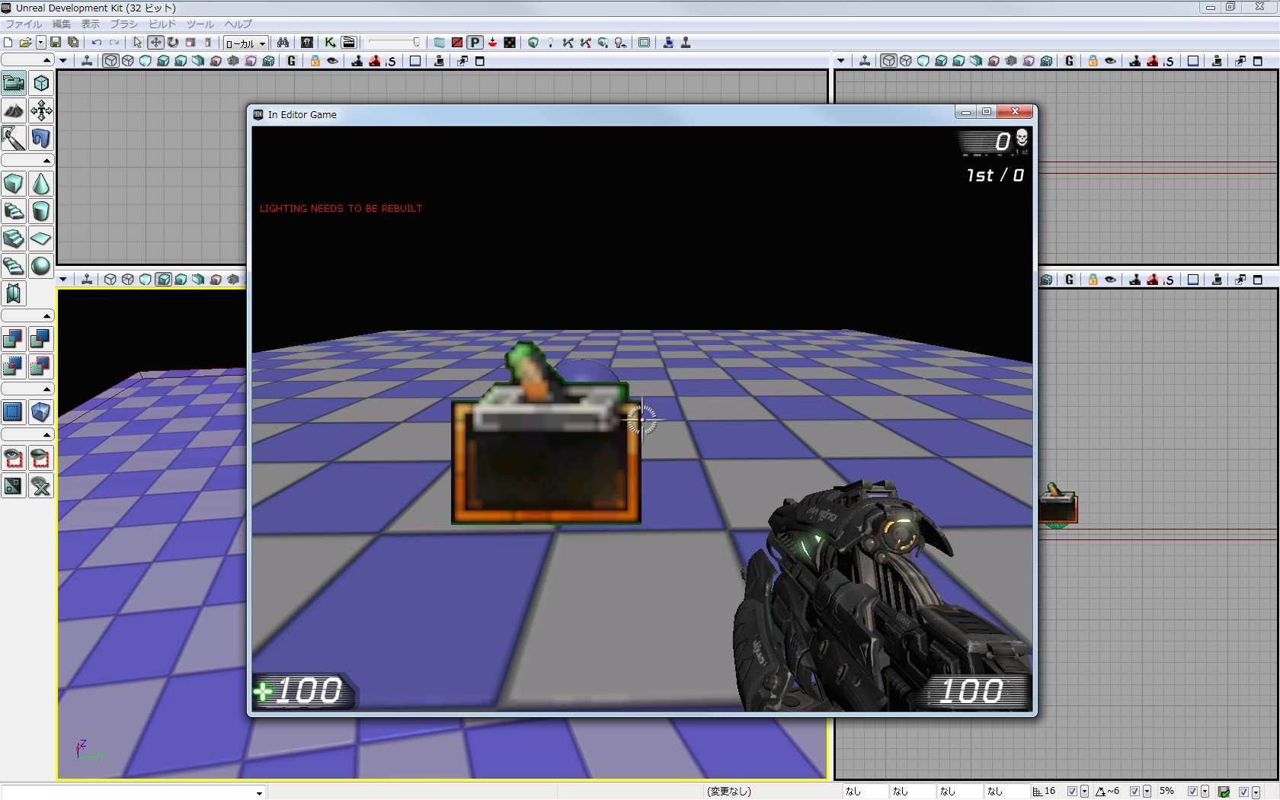1280x800 pixels.
Task: Create a Cube builder brush
Action: click(14, 184)
